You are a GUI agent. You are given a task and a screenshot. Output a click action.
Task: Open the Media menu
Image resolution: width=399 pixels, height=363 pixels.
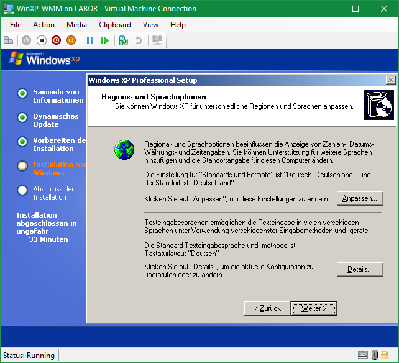[x=76, y=25]
